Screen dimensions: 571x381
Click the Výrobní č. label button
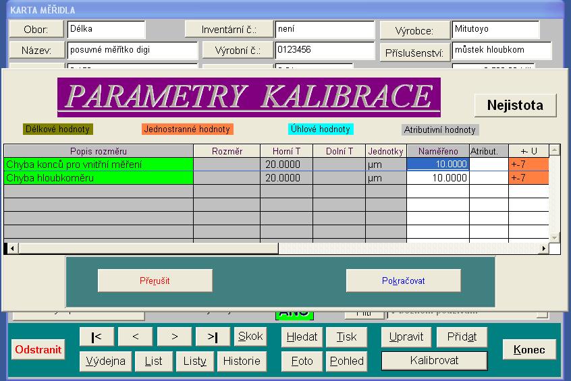[x=238, y=50]
